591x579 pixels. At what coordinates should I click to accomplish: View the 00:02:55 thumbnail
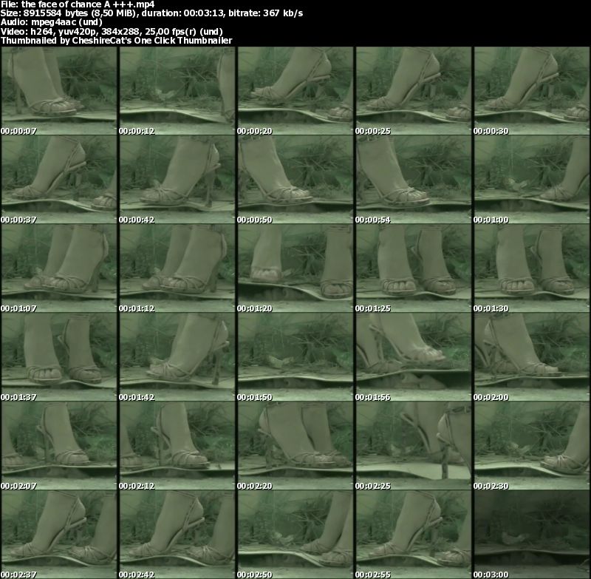tap(414, 534)
